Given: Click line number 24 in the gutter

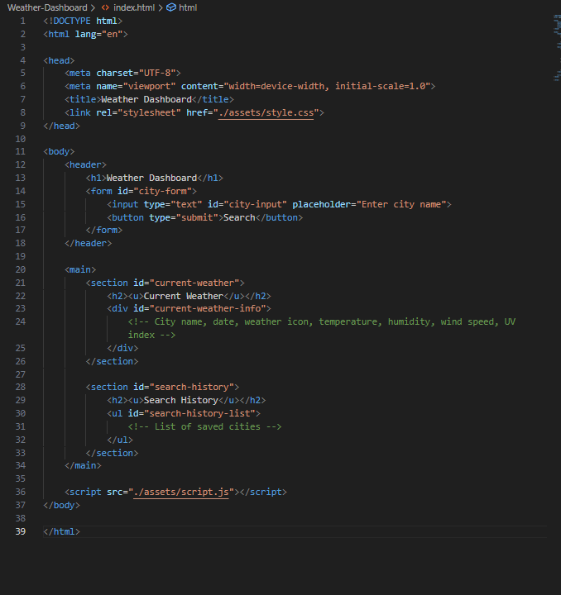Looking at the screenshot, I should point(21,321).
